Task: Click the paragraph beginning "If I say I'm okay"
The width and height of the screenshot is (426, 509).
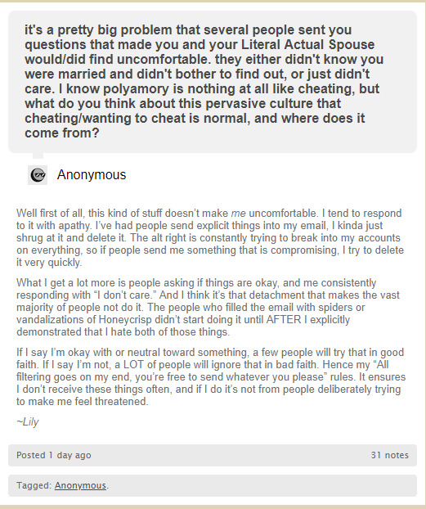Action: [x=211, y=376]
